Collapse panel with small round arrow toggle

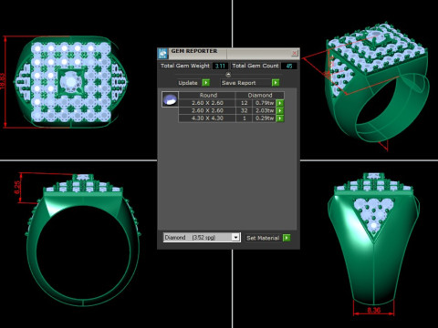point(228,75)
